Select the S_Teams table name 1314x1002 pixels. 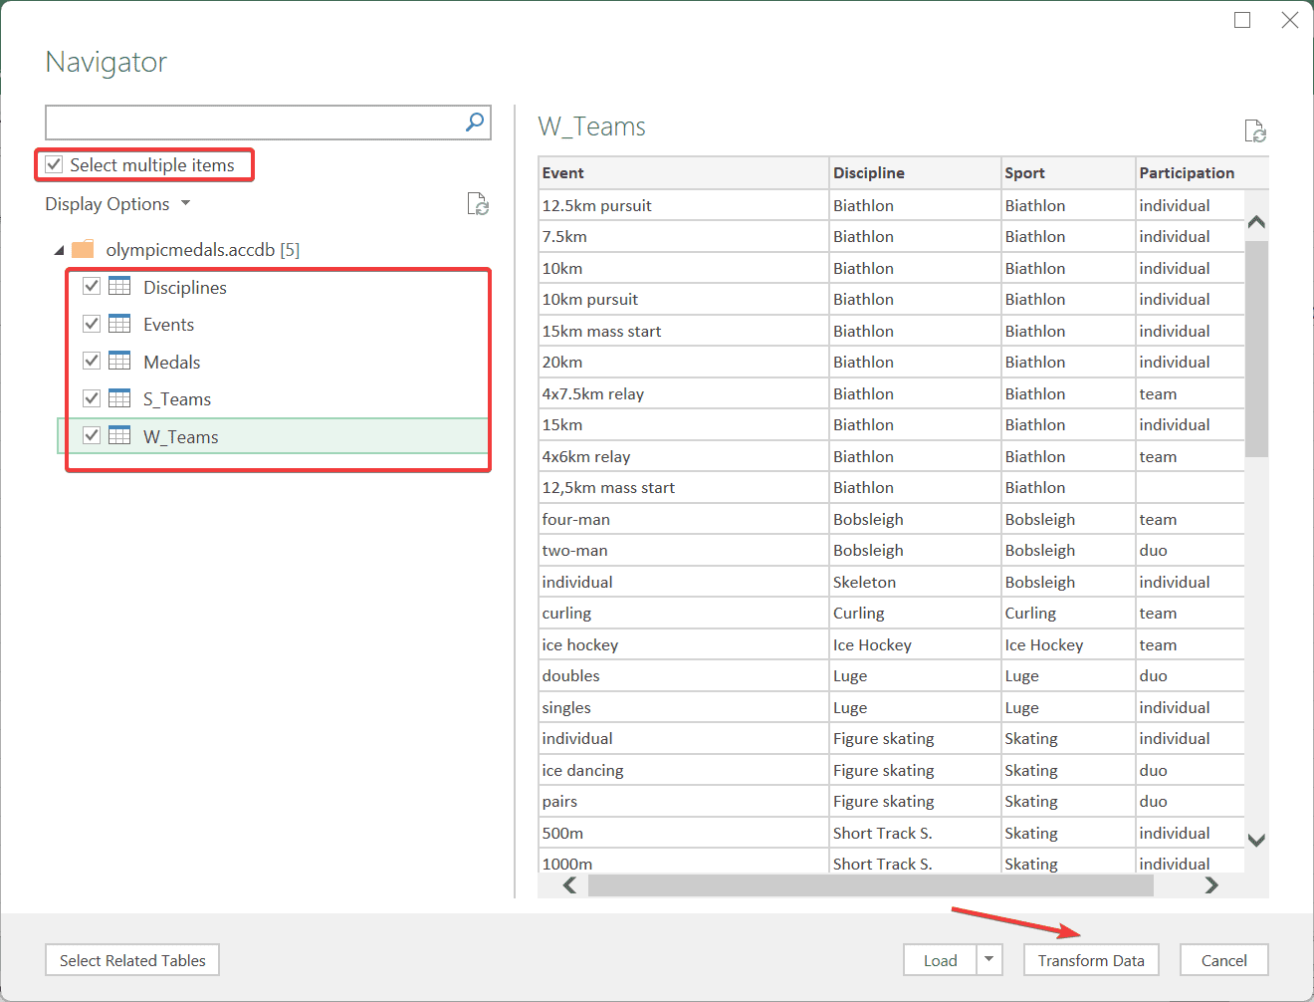(x=177, y=399)
